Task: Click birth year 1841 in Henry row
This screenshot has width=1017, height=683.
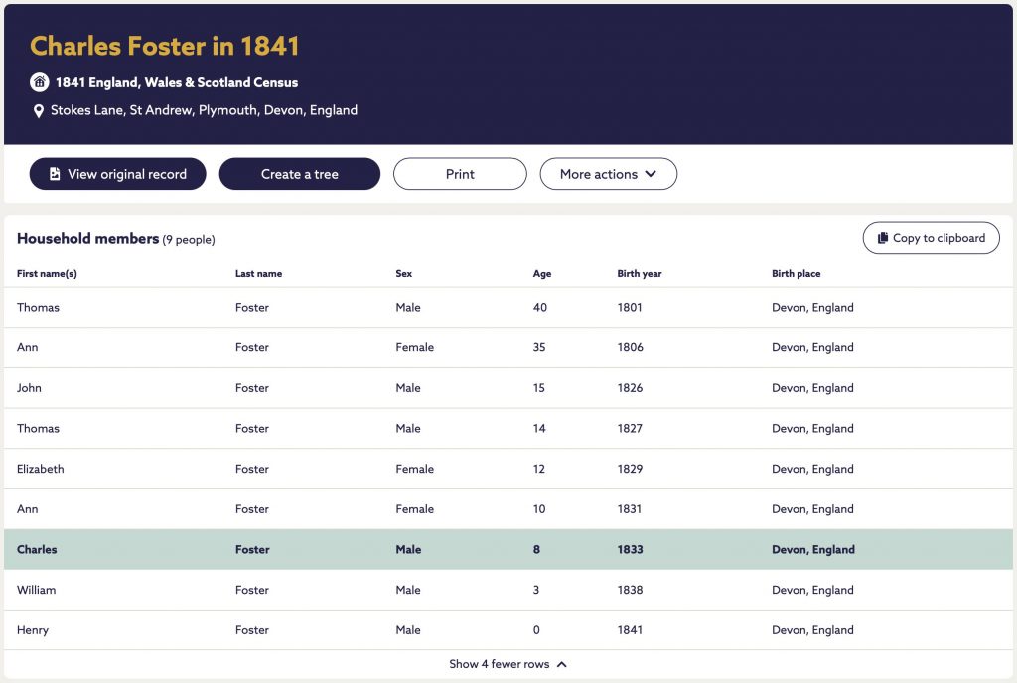Action: [x=629, y=629]
